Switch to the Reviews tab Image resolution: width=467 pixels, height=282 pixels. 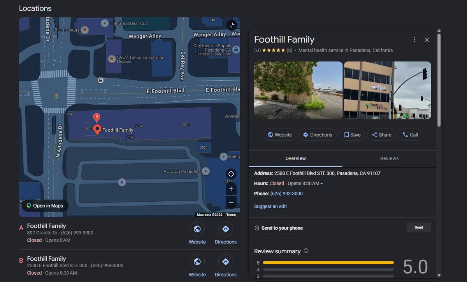(390, 158)
